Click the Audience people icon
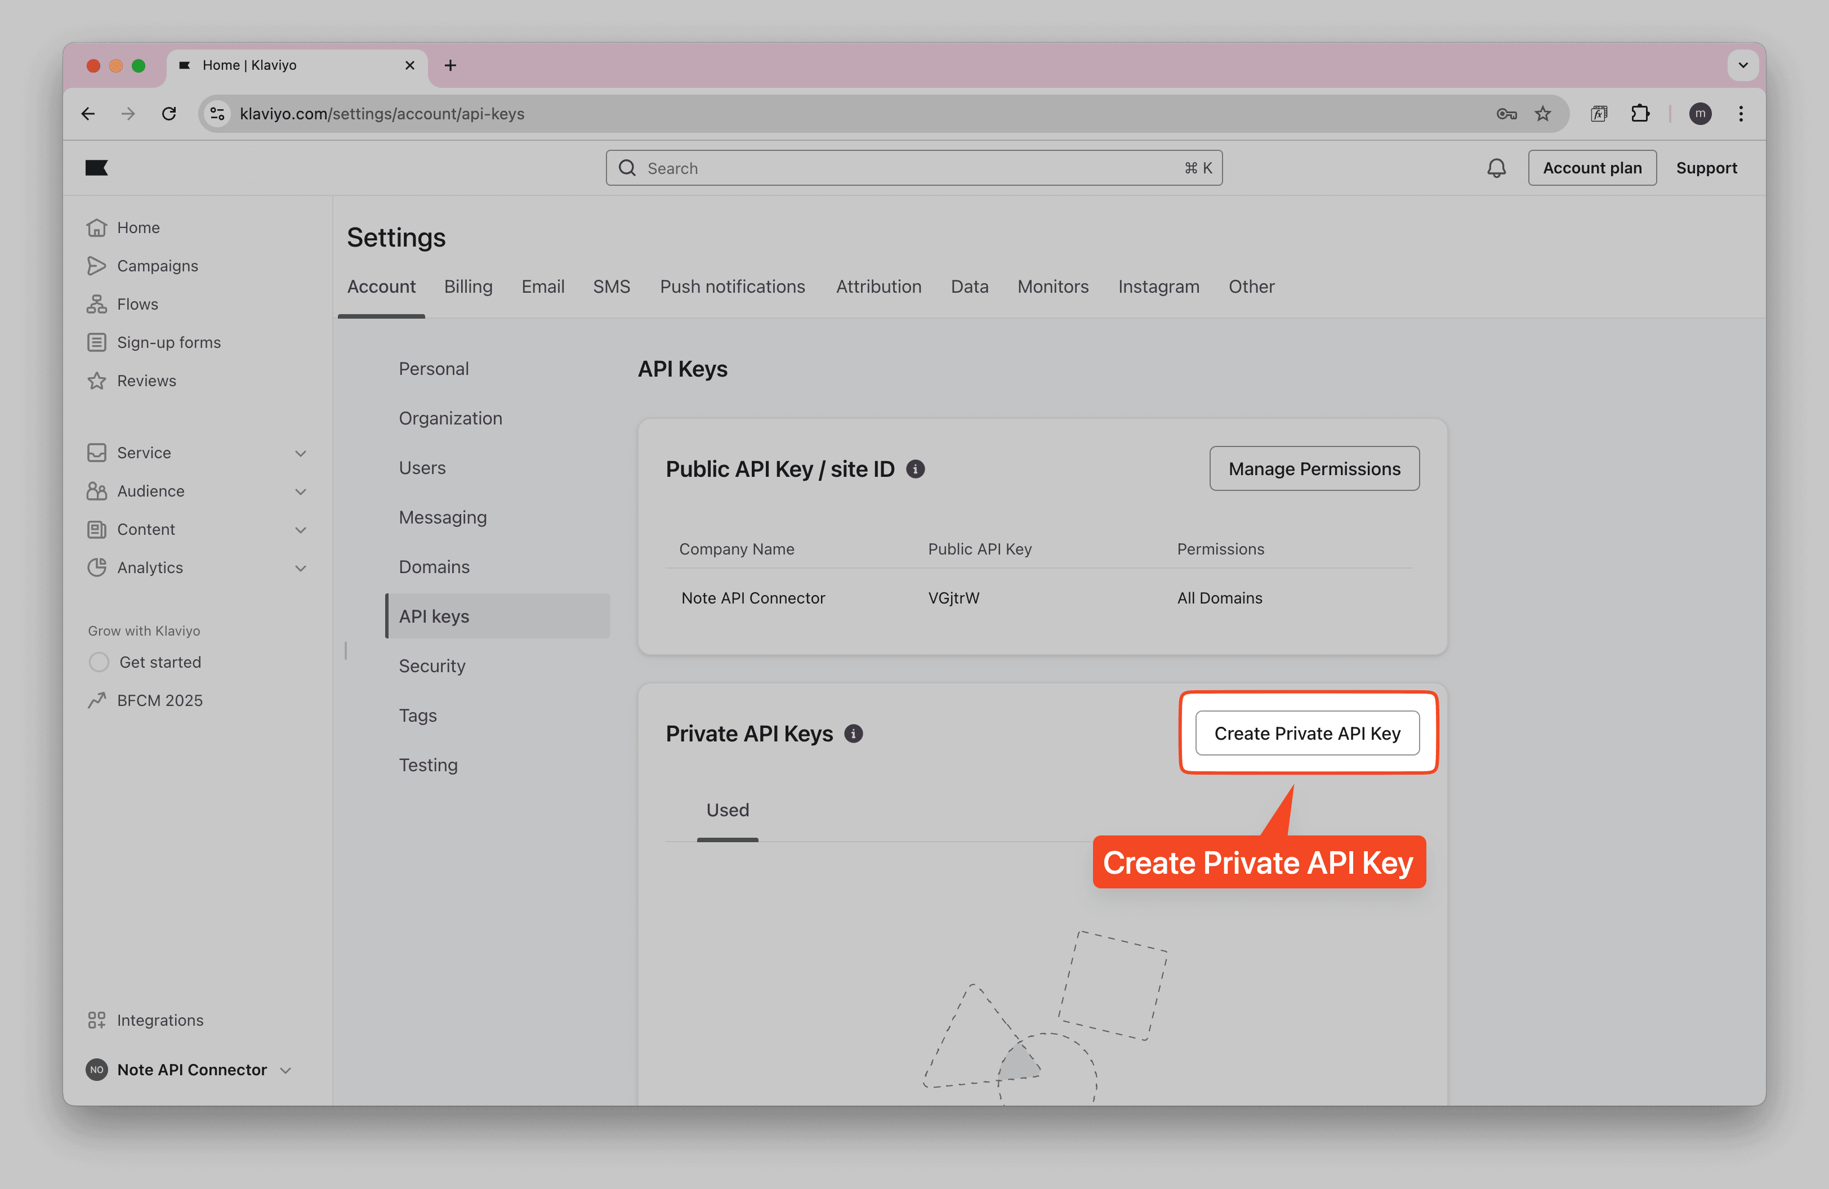Viewport: 1829px width, 1189px height. tap(97, 491)
